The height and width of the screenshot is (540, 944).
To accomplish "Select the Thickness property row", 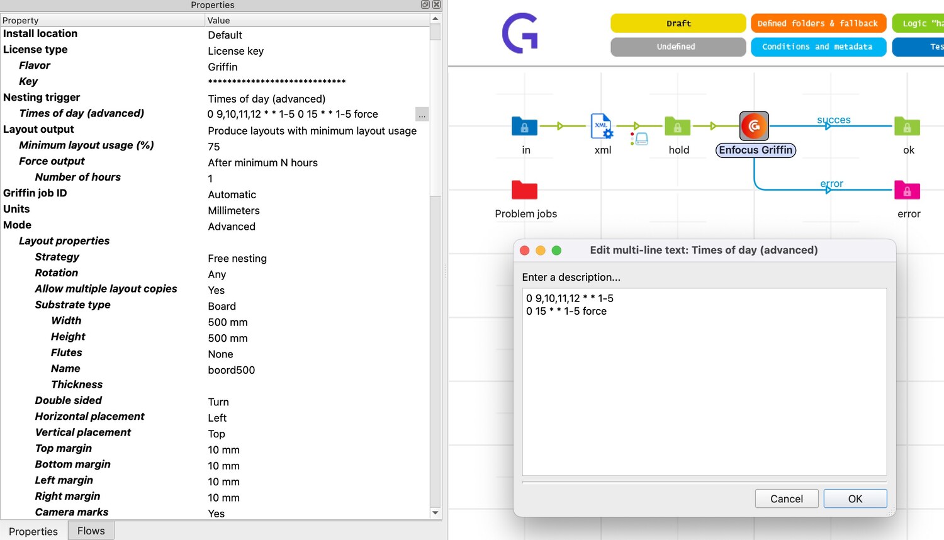I will click(215, 385).
